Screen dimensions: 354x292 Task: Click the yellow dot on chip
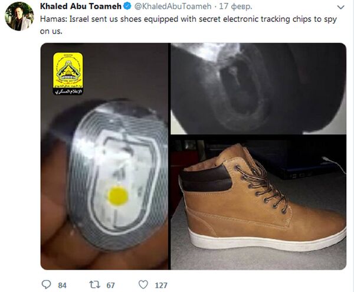point(118,196)
